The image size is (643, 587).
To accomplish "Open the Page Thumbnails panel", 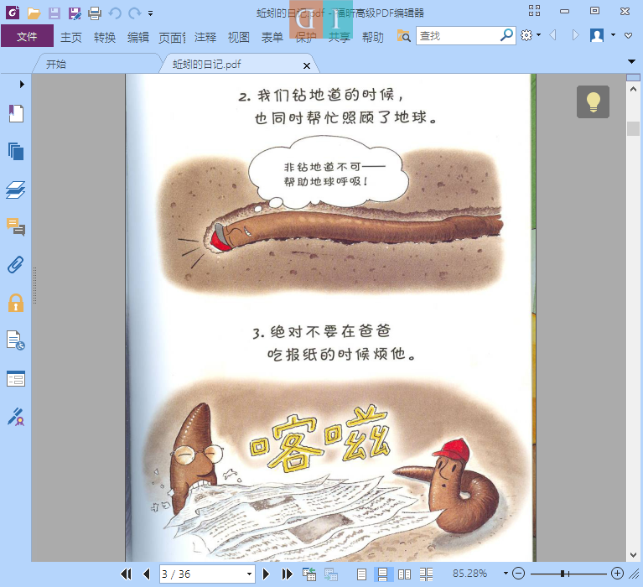I will [x=16, y=152].
